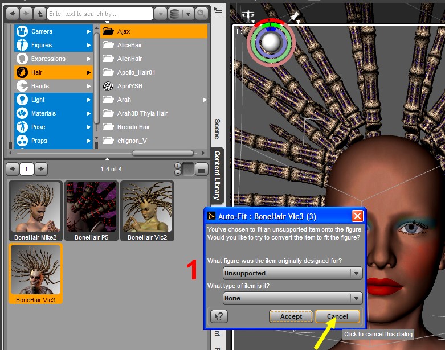Focus the content search text field

point(100,14)
